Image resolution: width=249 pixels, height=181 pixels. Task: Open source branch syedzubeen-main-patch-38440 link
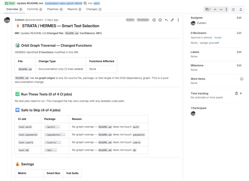pos(63,3)
